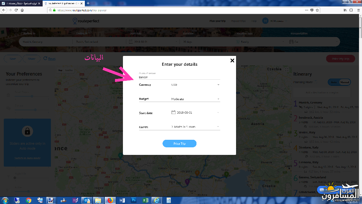The image size is (362, 204).
Task: Open the Help menu item
Action: click(x=254, y=21)
